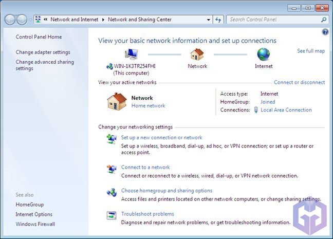Click the Troubleshoot problems icon
Screen dimensions: 333x239
[x=112, y=216]
